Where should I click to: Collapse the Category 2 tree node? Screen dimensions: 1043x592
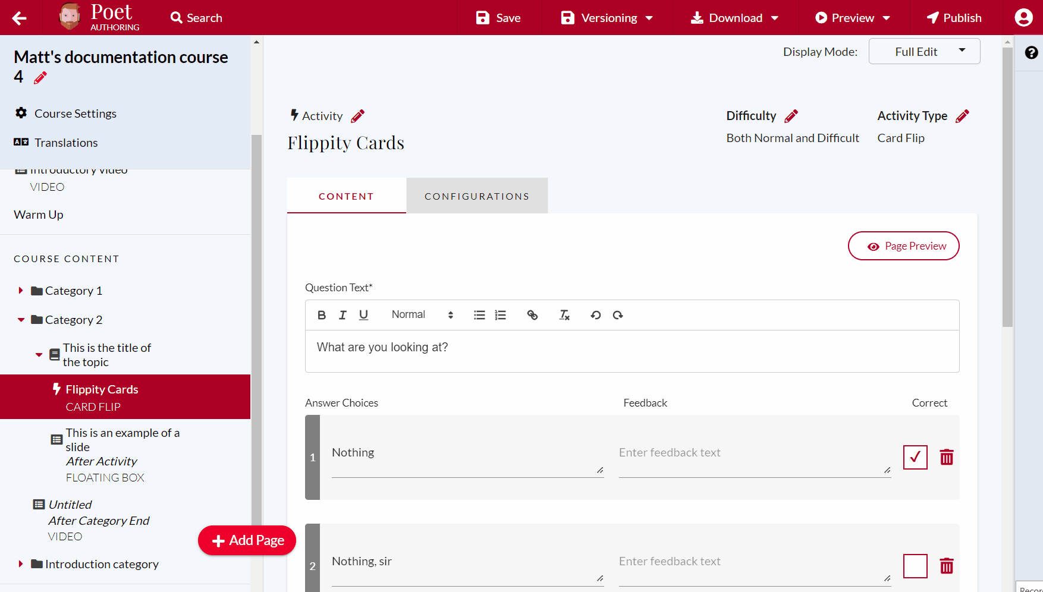pyautogui.click(x=21, y=319)
